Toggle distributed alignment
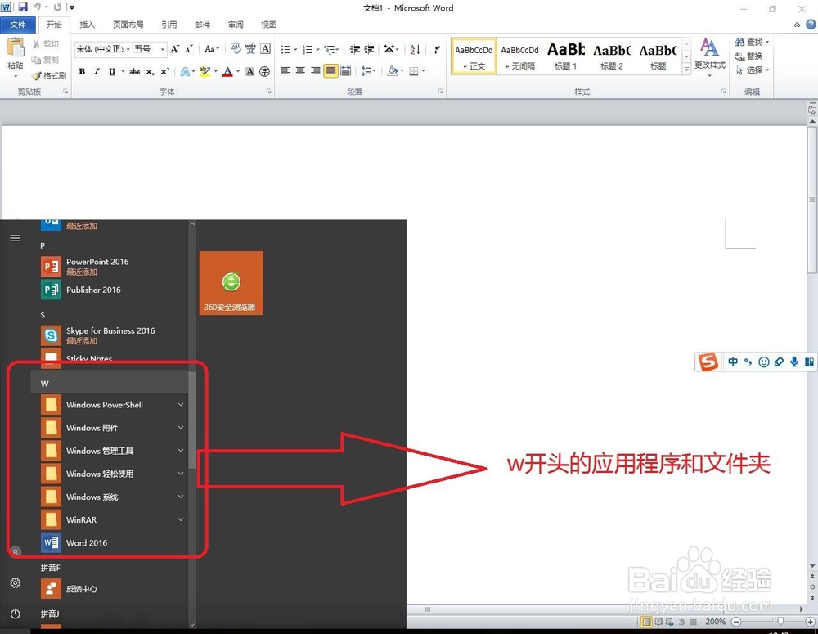 coord(345,71)
